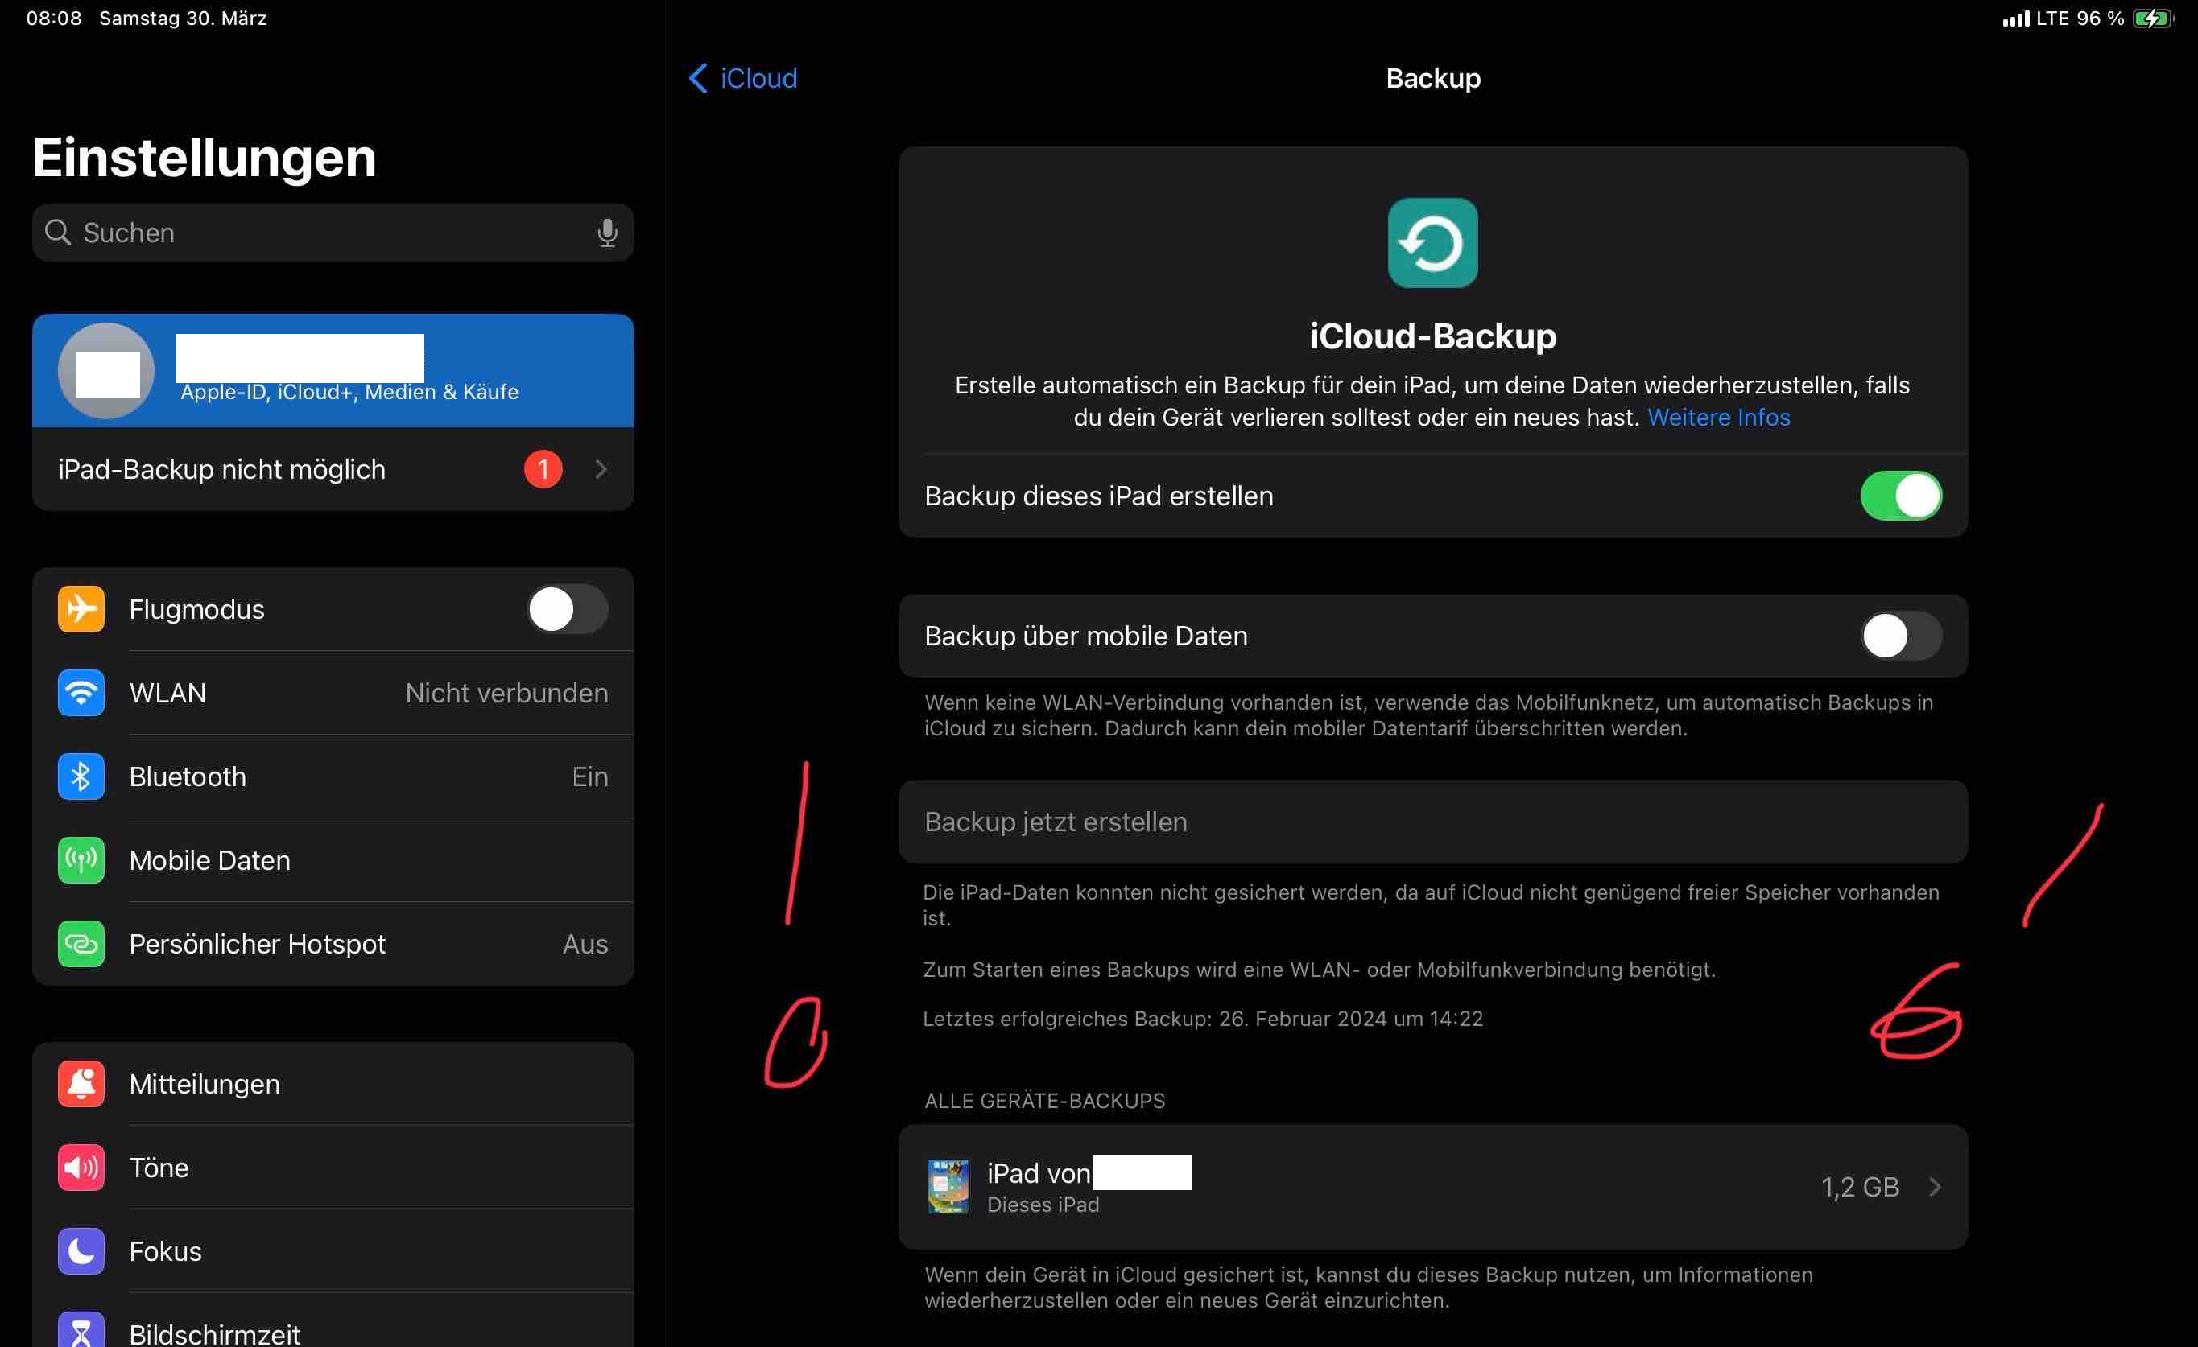The height and width of the screenshot is (1347, 2198).
Task: Go back to iCloud using chevron
Action: 699,78
